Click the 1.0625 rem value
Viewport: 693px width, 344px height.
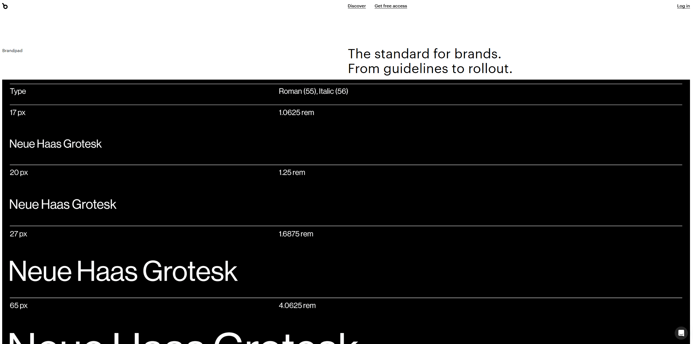pos(297,113)
